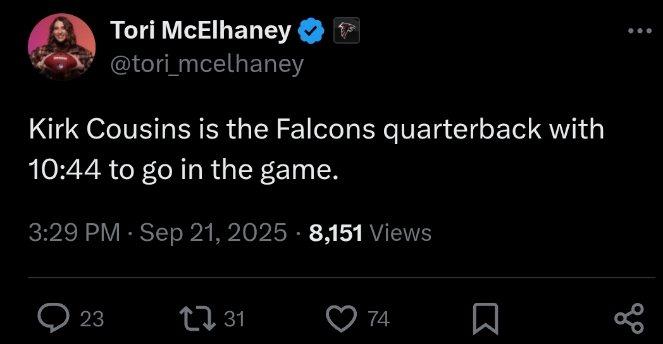Open the three-dot more options menu
This screenshot has height=344, width=663.
pyautogui.click(x=640, y=30)
